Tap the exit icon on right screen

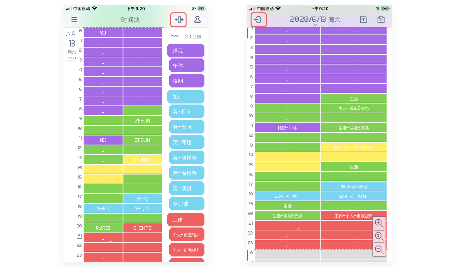point(258,20)
